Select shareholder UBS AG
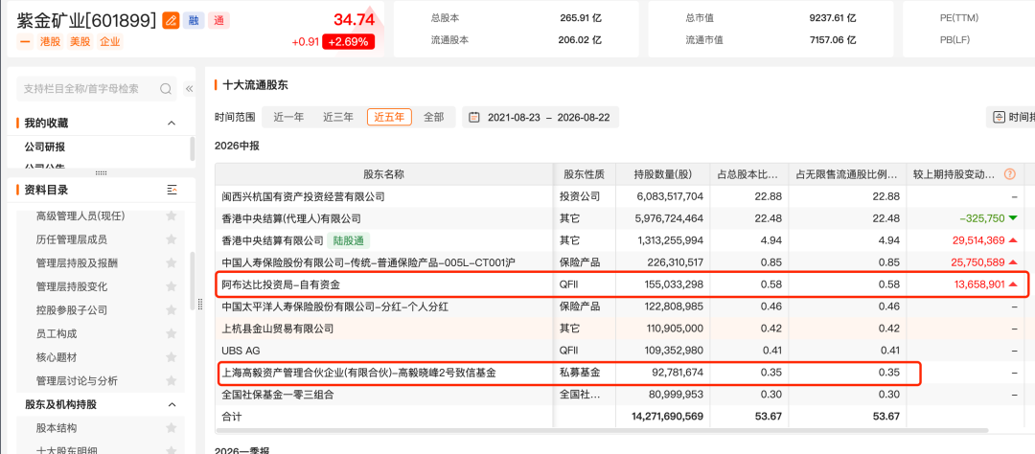This screenshot has width=1035, height=454. coord(241,351)
